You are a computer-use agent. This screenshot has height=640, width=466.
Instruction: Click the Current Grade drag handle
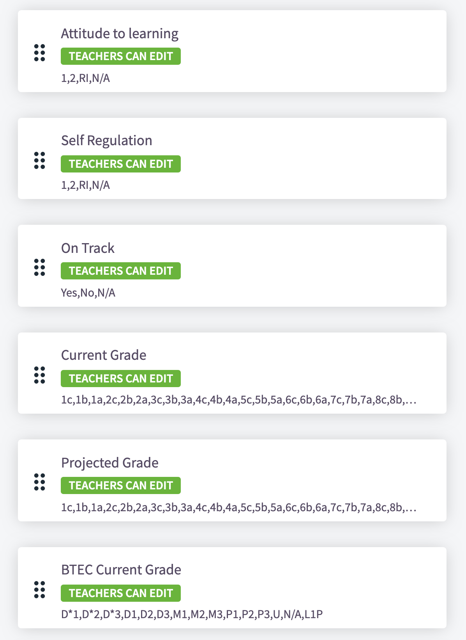[40, 375]
